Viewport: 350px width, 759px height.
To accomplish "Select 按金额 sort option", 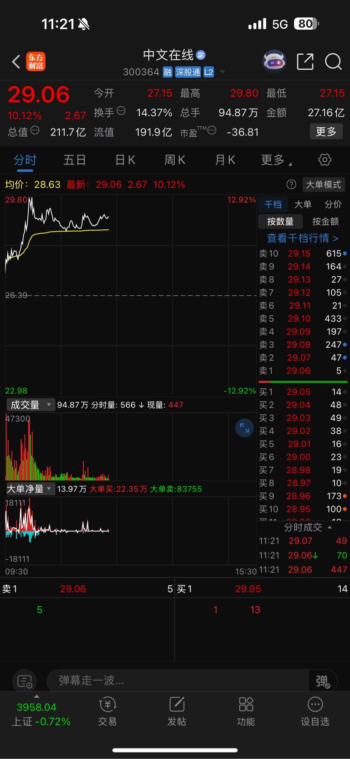I will (325, 222).
